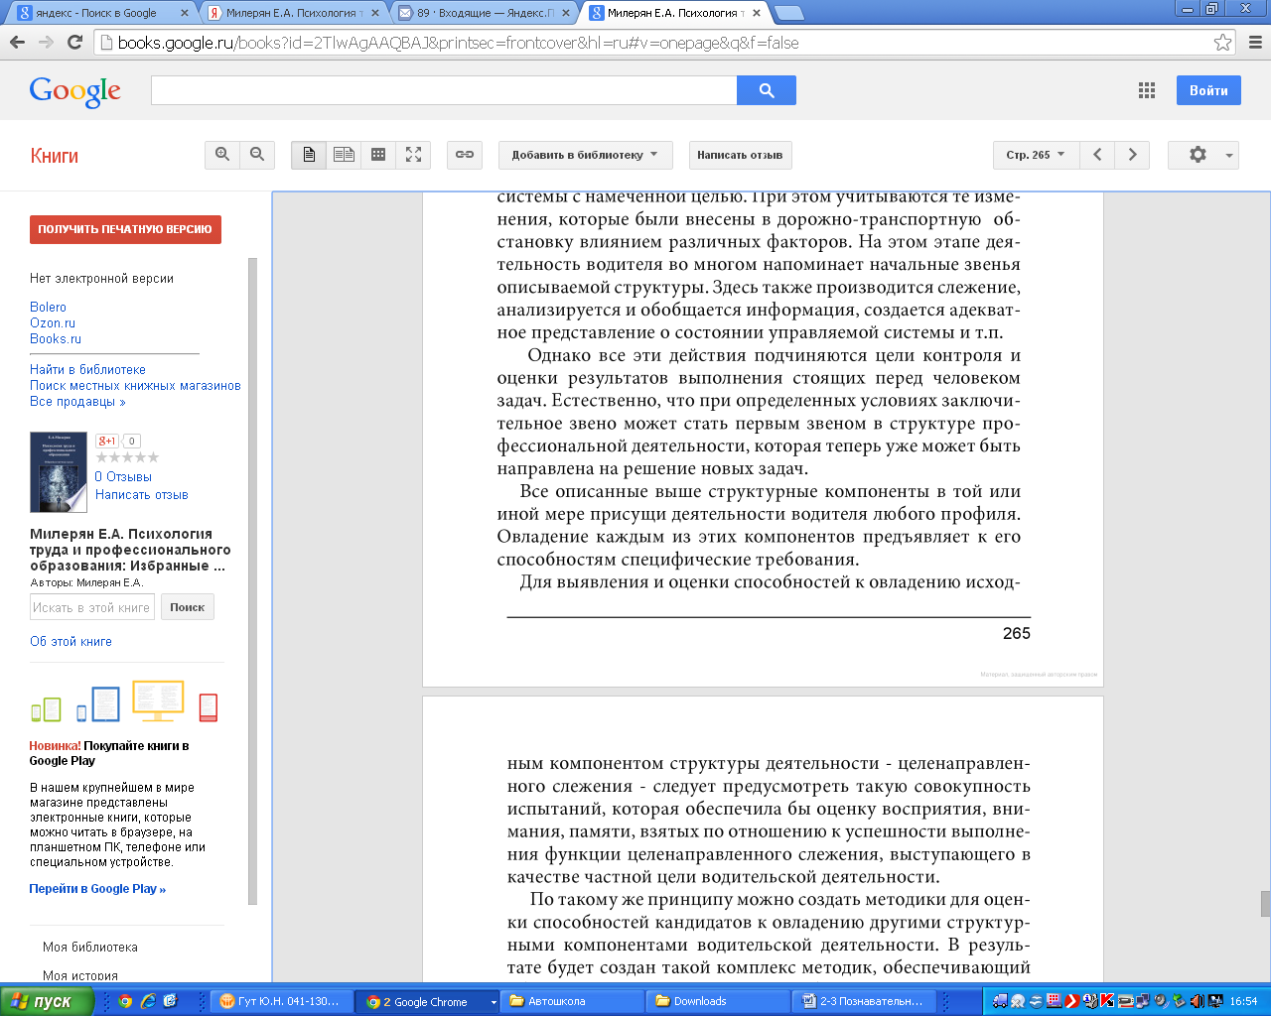Click sidebar Написать отзыв link

click(142, 495)
